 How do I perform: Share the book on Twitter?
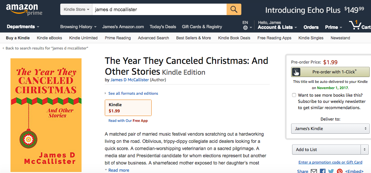tap(331, 171)
